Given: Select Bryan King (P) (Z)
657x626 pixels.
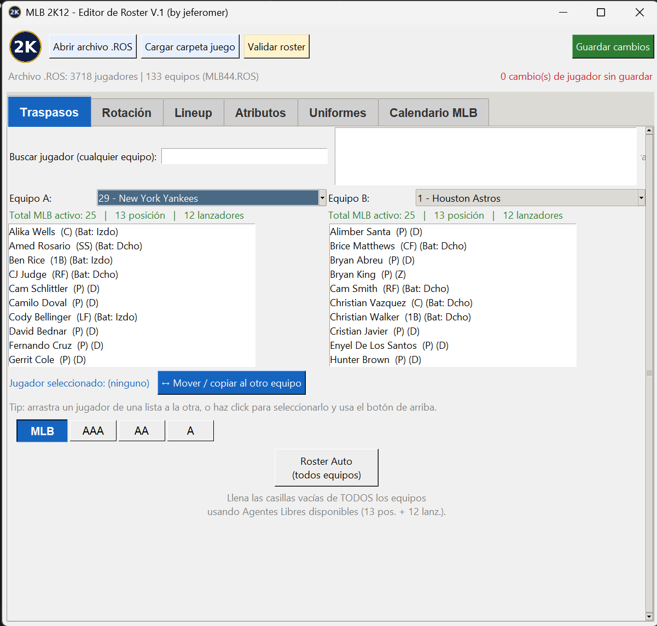Looking at the screenshot, I should pos(453,274).
